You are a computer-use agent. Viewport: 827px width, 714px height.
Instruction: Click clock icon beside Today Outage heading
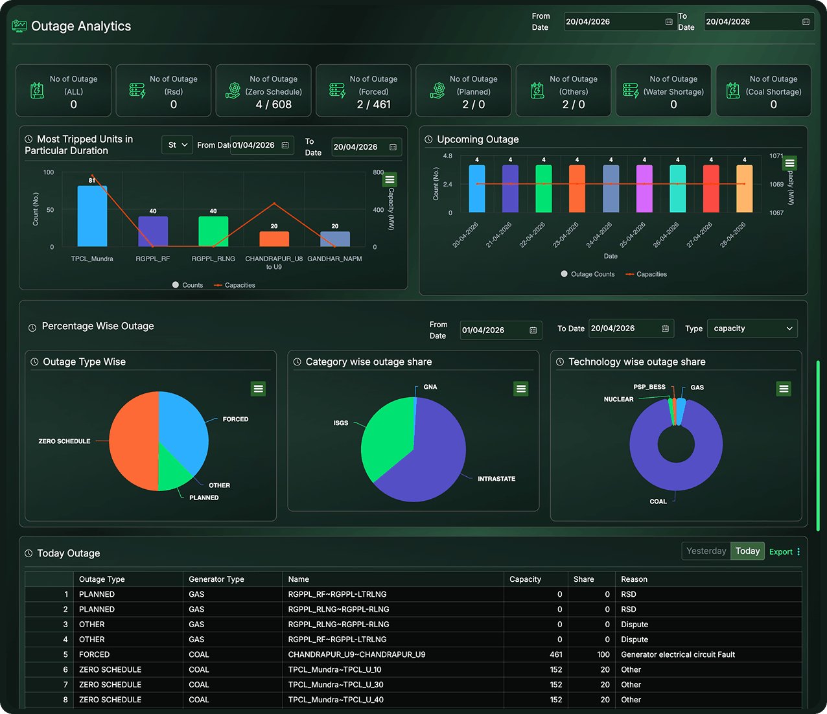coord(29,553)
